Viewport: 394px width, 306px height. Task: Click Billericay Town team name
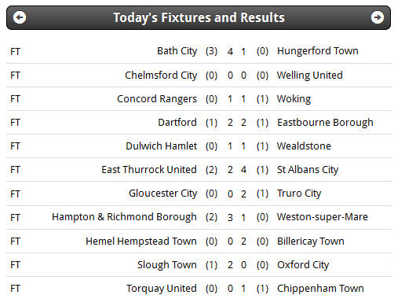[x=311, y=241]
